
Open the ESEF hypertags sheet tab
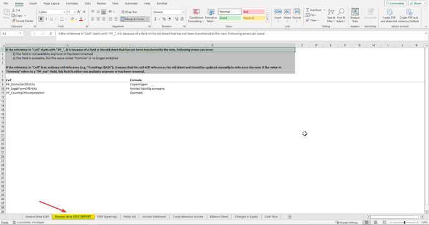tap(107, 216)
